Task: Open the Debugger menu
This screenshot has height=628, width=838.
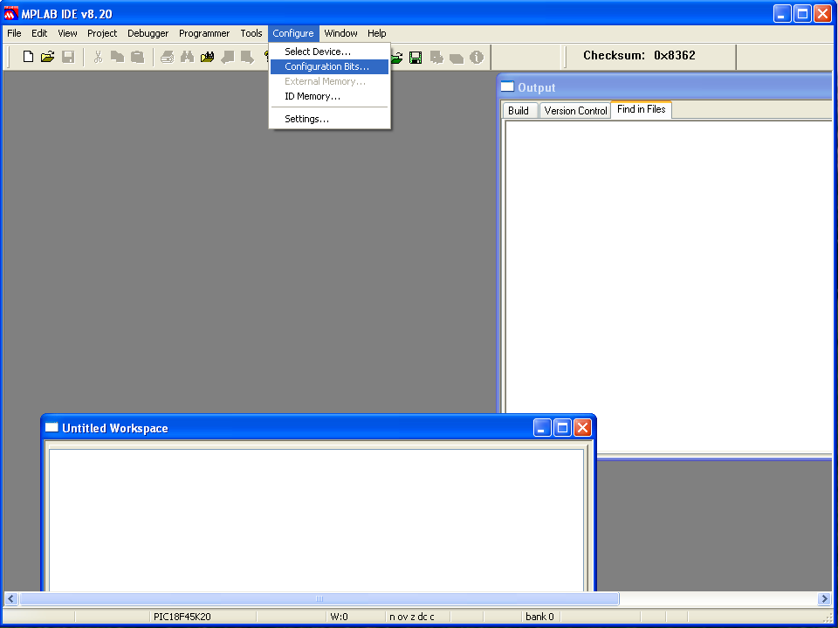Action: pos(148,33)
